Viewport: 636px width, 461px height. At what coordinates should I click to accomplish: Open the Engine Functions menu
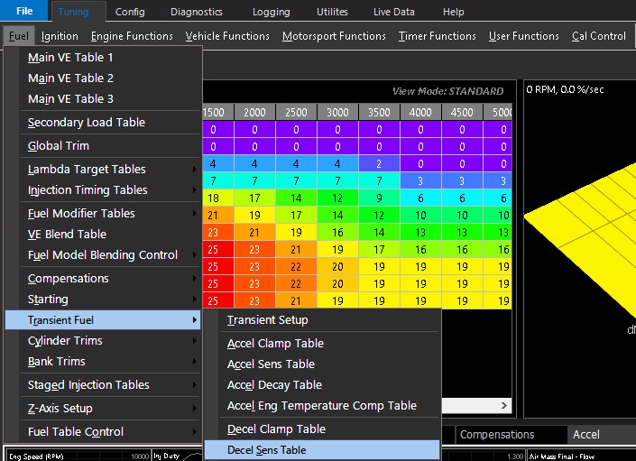coord(132,36)
